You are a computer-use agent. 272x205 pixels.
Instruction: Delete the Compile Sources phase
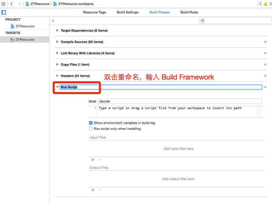(265, 42)
